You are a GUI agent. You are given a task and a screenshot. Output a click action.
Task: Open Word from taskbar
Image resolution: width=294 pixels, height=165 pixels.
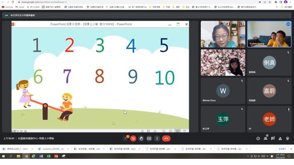coord(41,156)
